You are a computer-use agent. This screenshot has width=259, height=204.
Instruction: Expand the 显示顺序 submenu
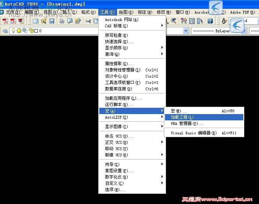click(x=132, y=48)
